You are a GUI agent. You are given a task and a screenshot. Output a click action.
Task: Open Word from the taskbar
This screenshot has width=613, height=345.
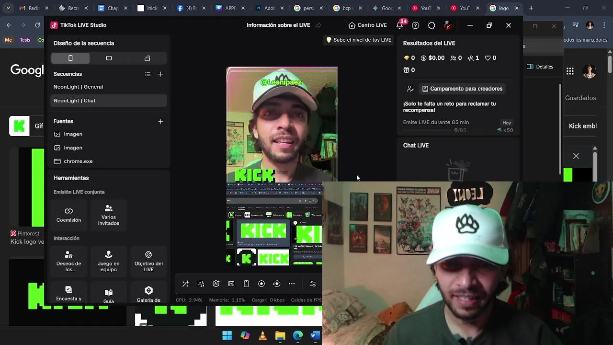click(315, 335)
